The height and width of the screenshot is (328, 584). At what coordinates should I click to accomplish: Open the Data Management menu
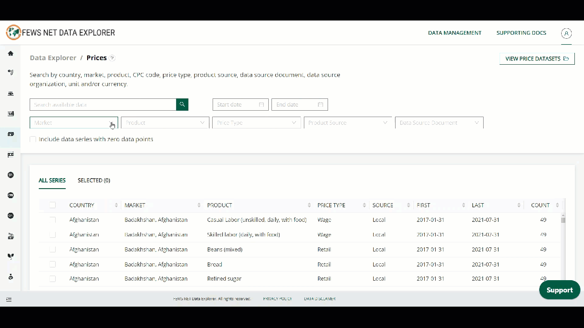[x=454, y=33]
